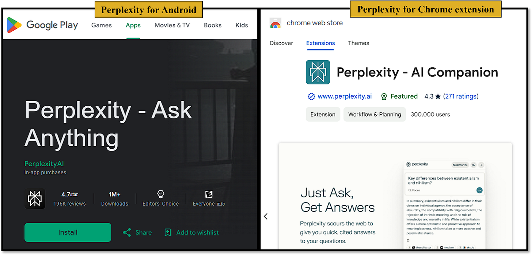Viewport: 532px width, 255px height.
Task: Submit query with teal arrow button
Action: 479,190
